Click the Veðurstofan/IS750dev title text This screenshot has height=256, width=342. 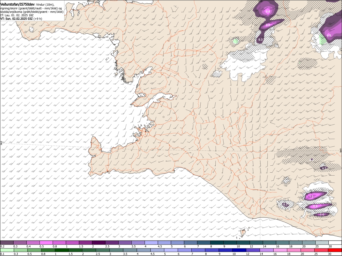coord(17,4)
